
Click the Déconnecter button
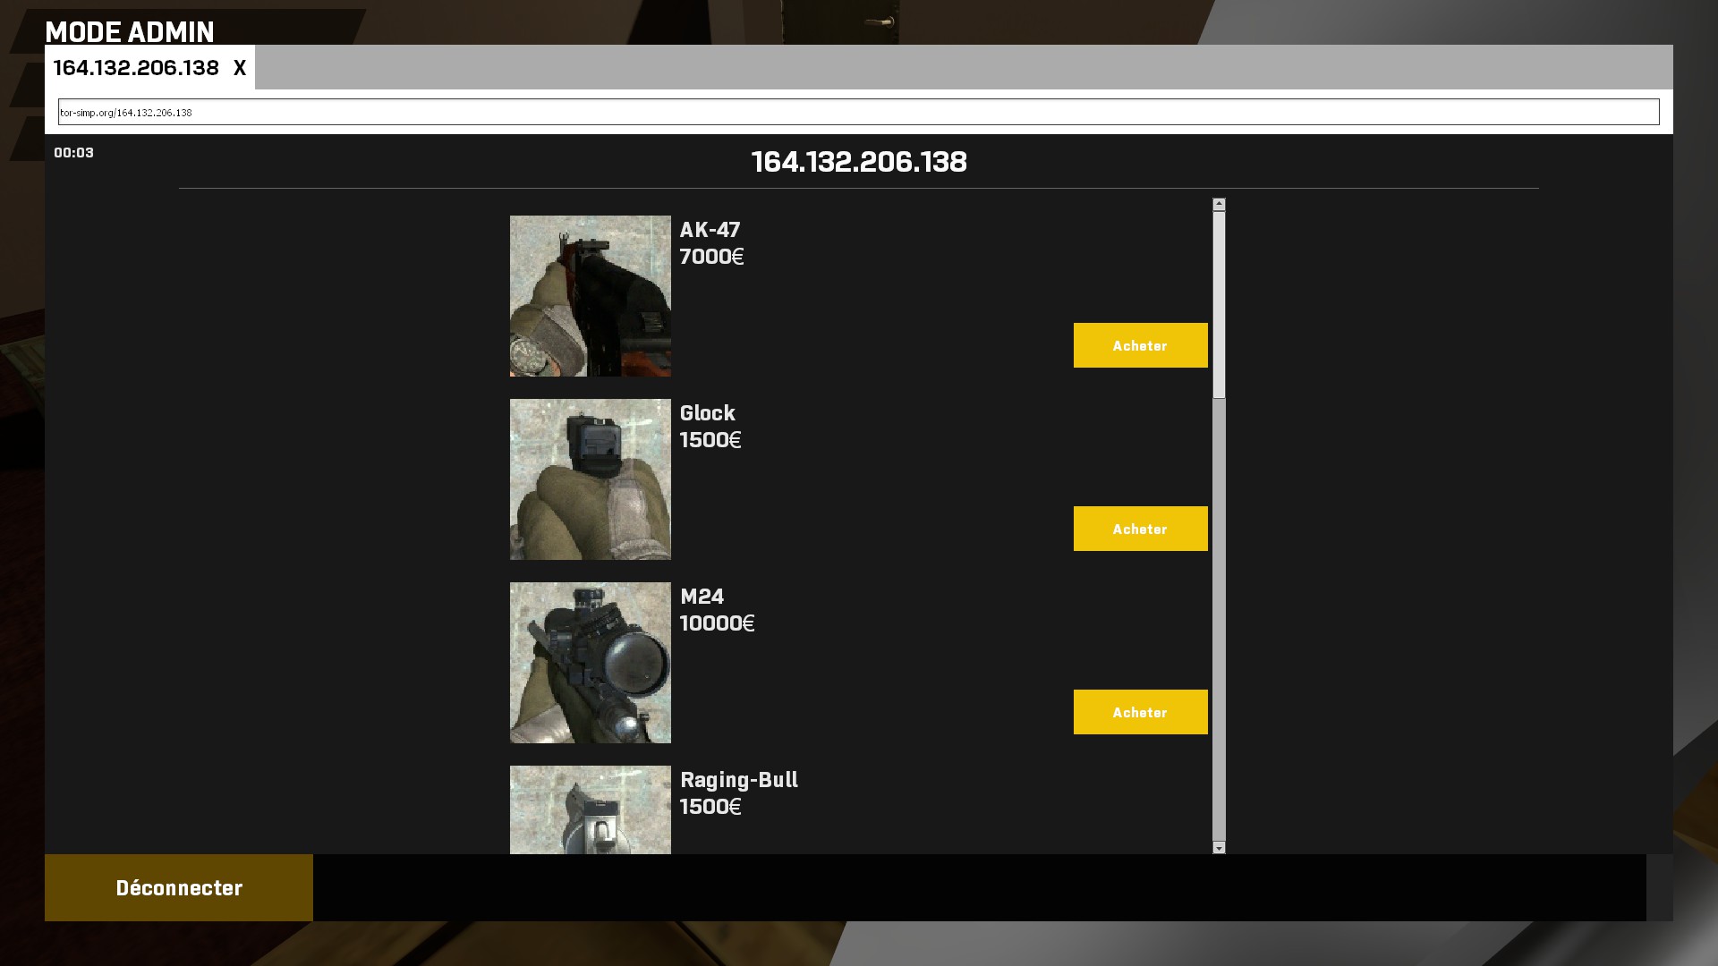click(179, 887)
